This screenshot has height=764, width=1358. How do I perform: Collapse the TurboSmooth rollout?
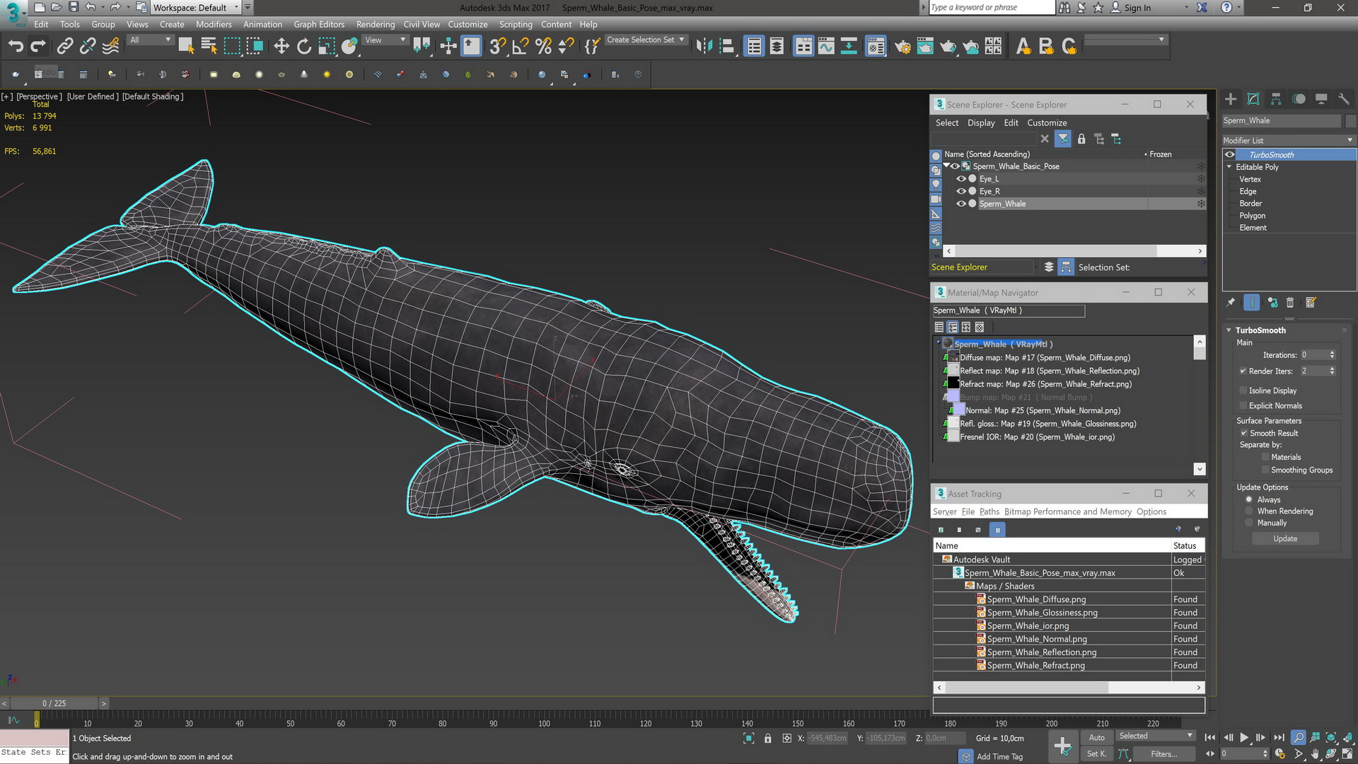(1229, 330)
